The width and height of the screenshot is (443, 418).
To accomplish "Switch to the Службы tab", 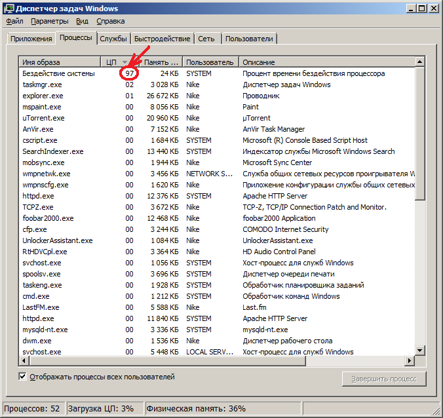I will (x=113, y=39).
